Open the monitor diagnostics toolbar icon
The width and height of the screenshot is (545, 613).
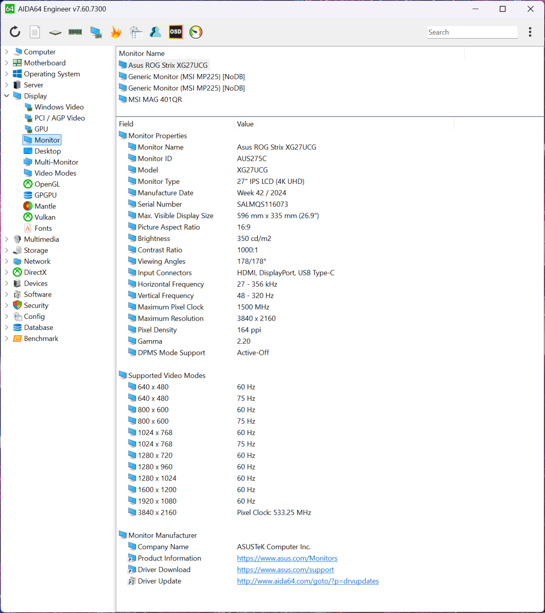96,32
